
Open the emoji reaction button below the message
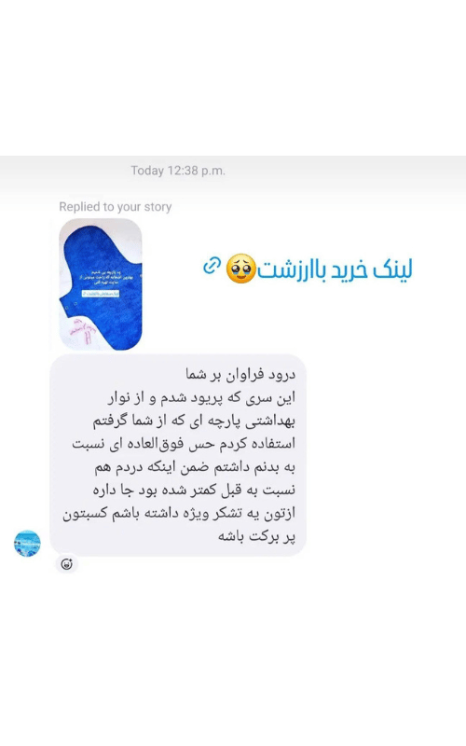pos(66,564)
